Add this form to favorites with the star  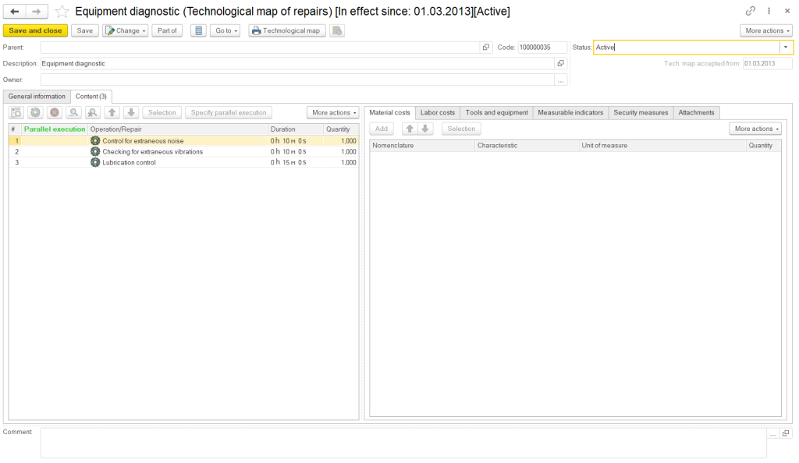point(62,12)
